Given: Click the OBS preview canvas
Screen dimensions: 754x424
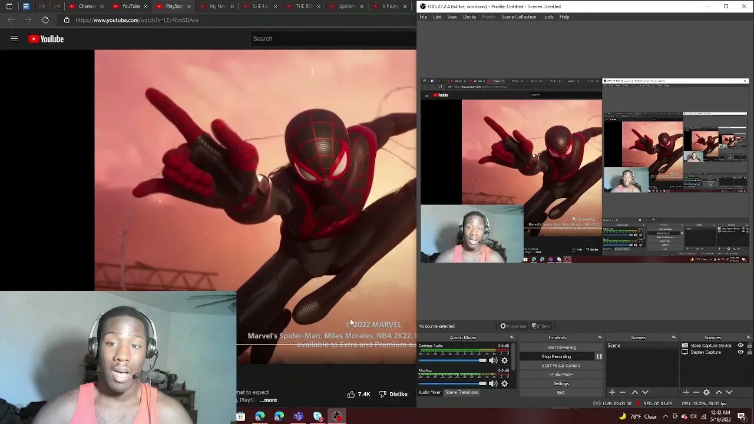Looking at the screenshot, I should tap(584, 170).
